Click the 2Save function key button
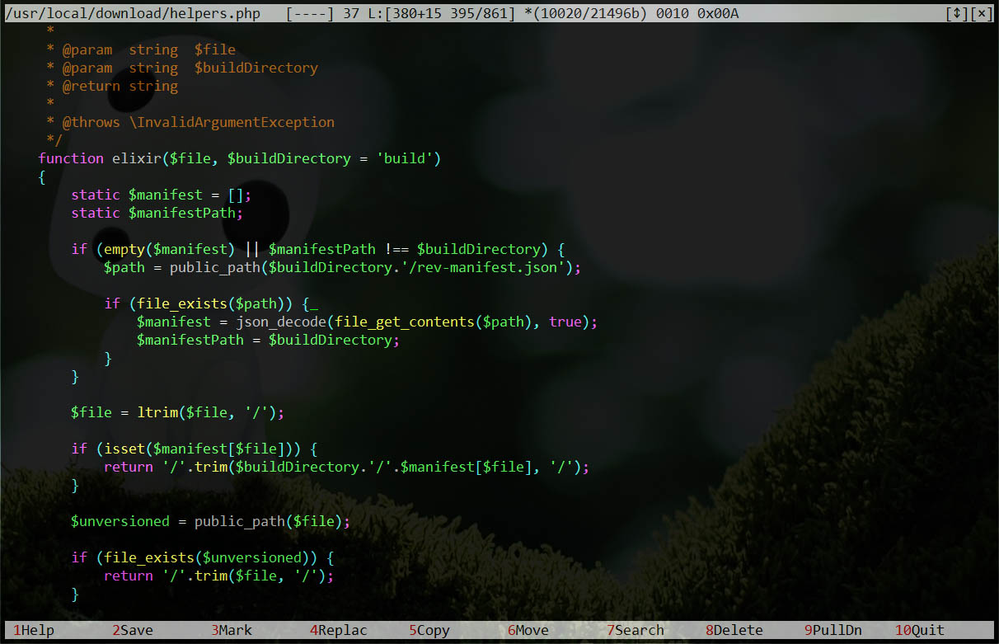Image resolution: width=999 pixels, height=644 pixels. [133, 630]
